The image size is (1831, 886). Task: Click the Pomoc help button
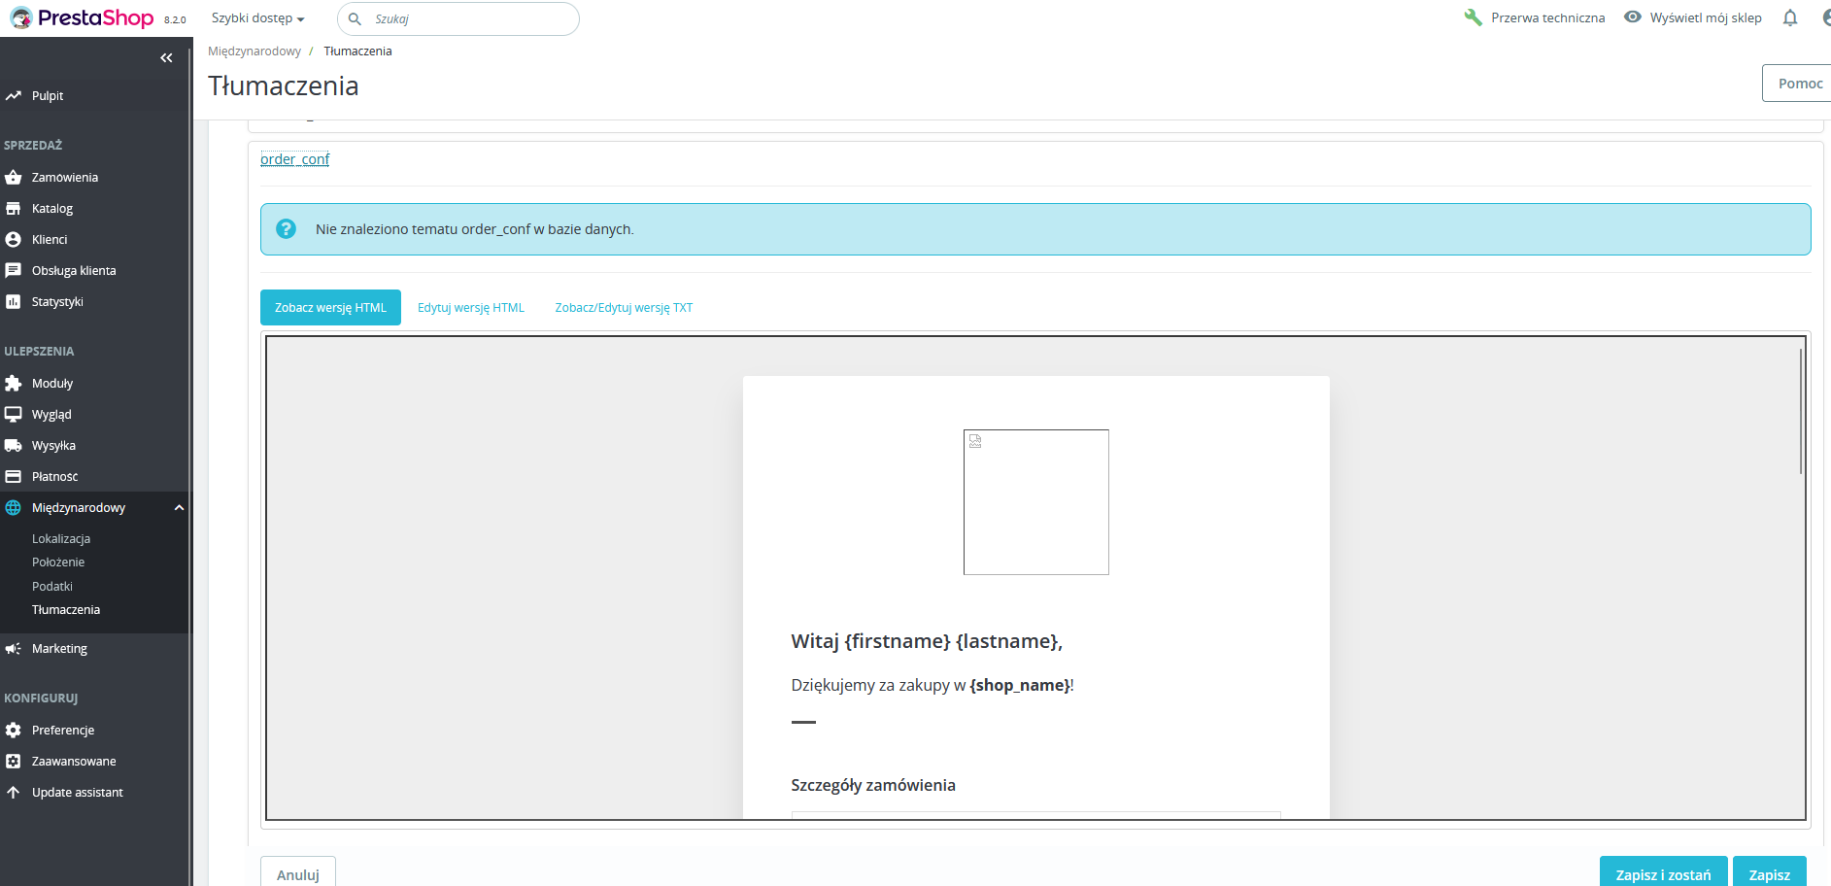(x=1797, y=84)
